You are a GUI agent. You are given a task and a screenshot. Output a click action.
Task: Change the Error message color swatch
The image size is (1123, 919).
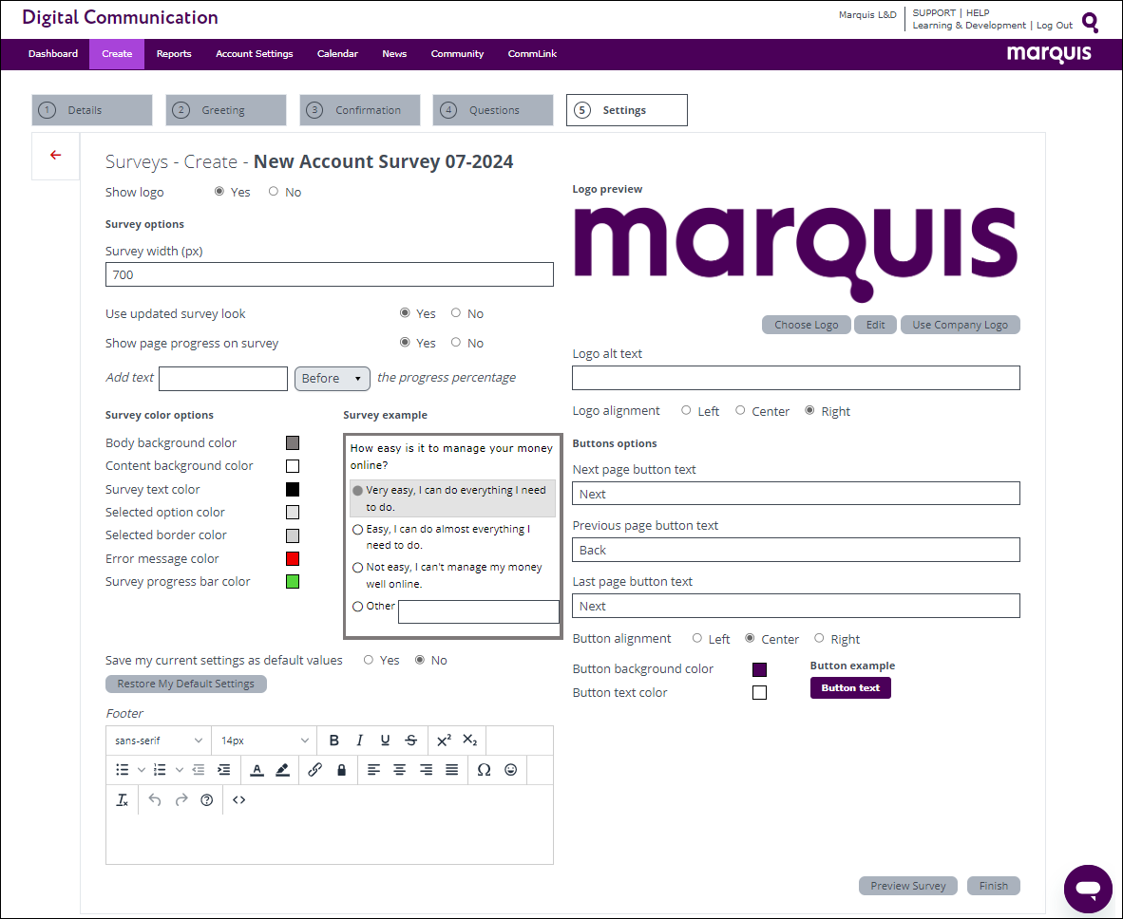293,558
